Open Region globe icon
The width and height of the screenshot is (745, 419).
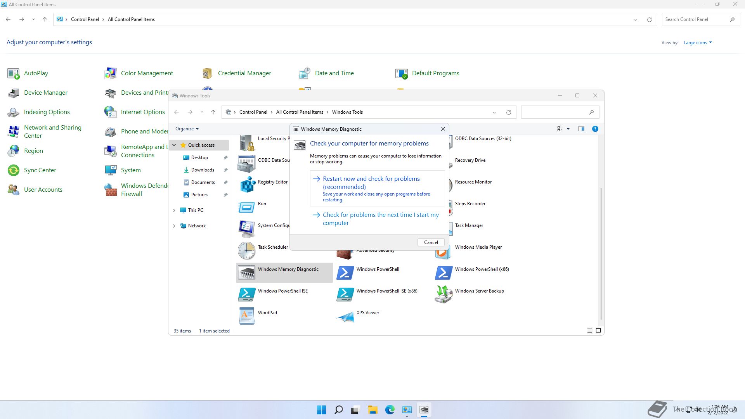coord(14,151)
